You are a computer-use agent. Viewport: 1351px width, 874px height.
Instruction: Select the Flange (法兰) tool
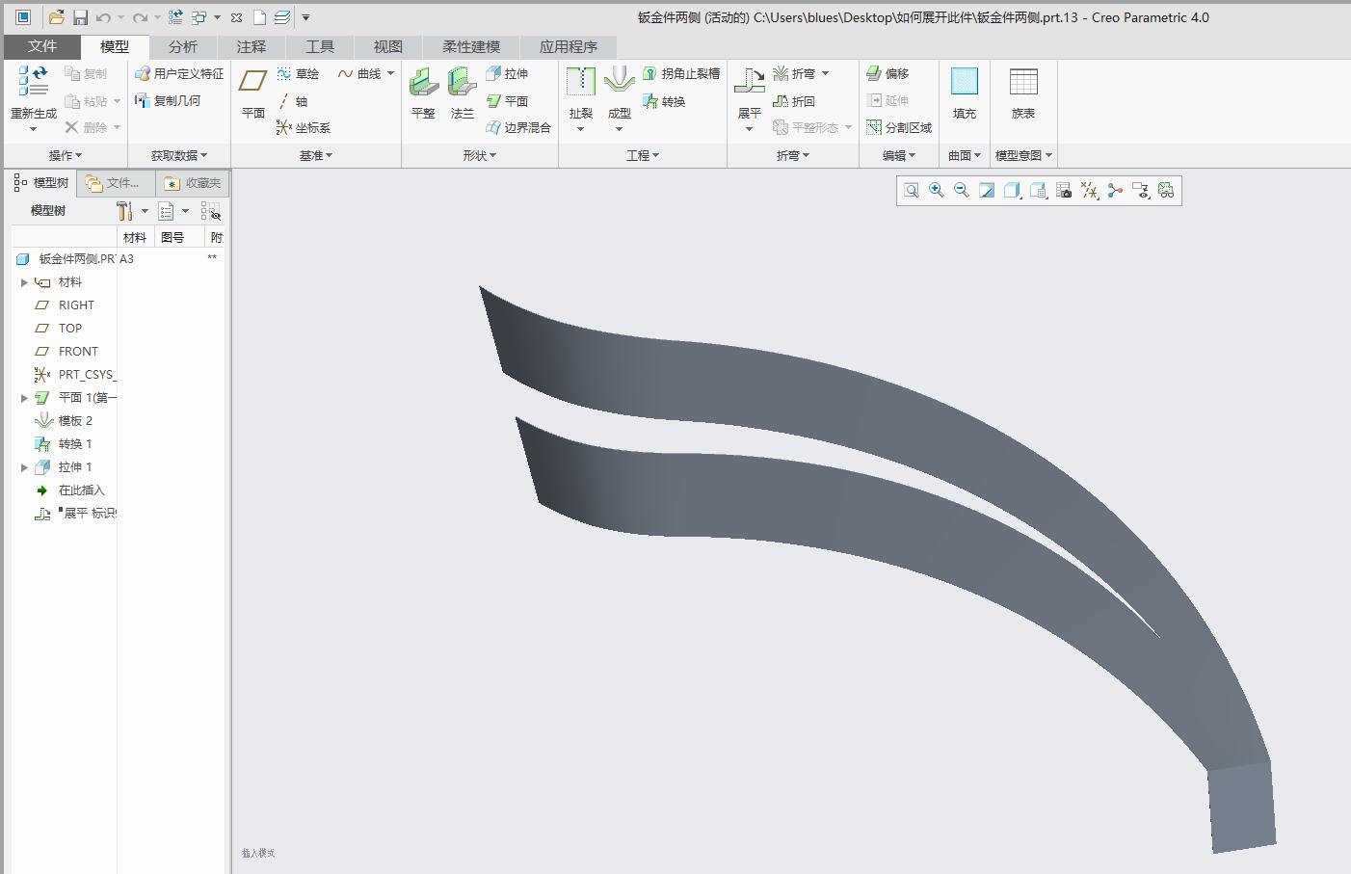463,93
